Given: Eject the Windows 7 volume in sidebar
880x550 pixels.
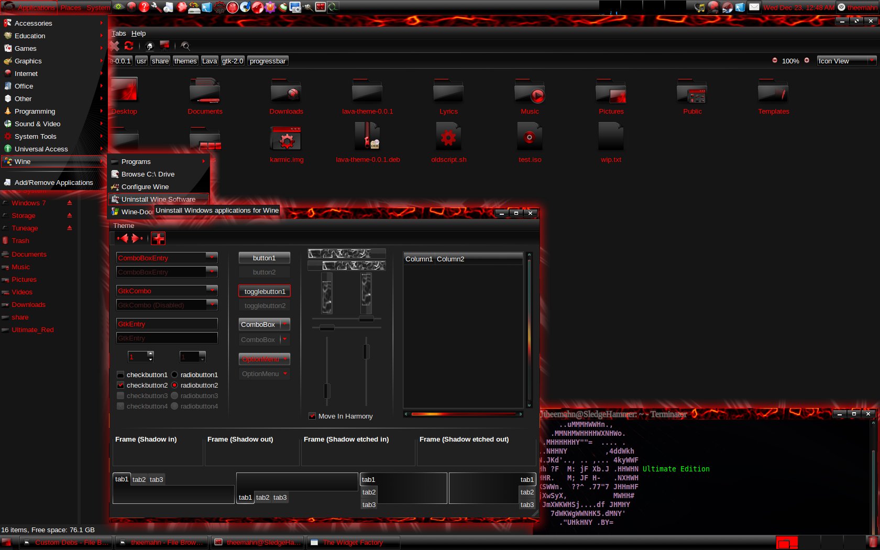Looking at the screenshot, I should [x=70, y=203].
